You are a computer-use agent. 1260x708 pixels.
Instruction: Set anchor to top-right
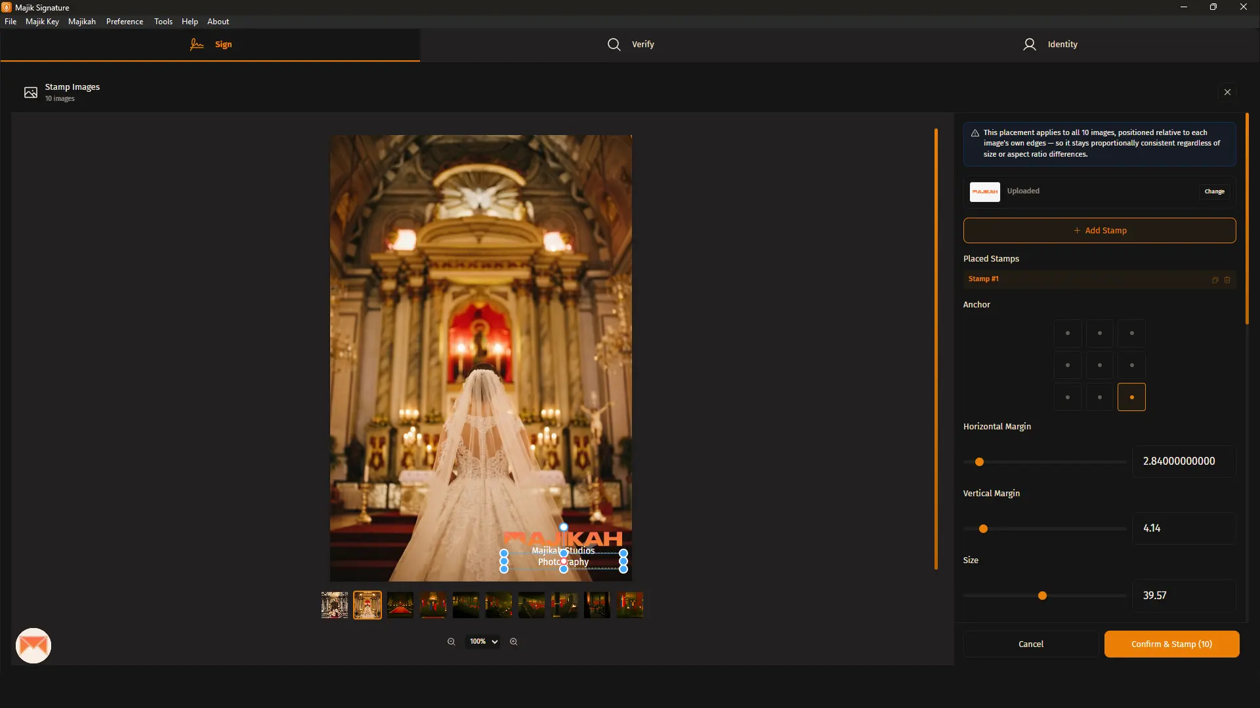1132,333
